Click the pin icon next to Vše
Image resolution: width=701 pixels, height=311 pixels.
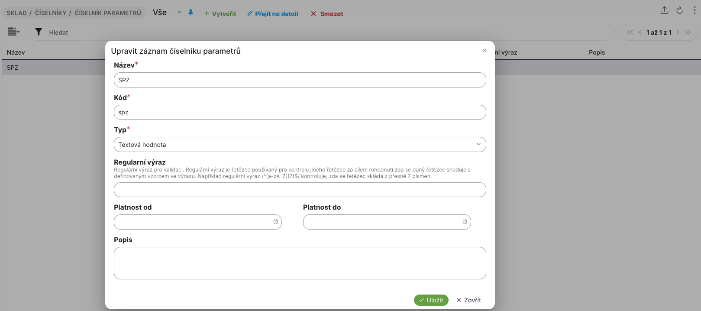(x=191, y=13)
